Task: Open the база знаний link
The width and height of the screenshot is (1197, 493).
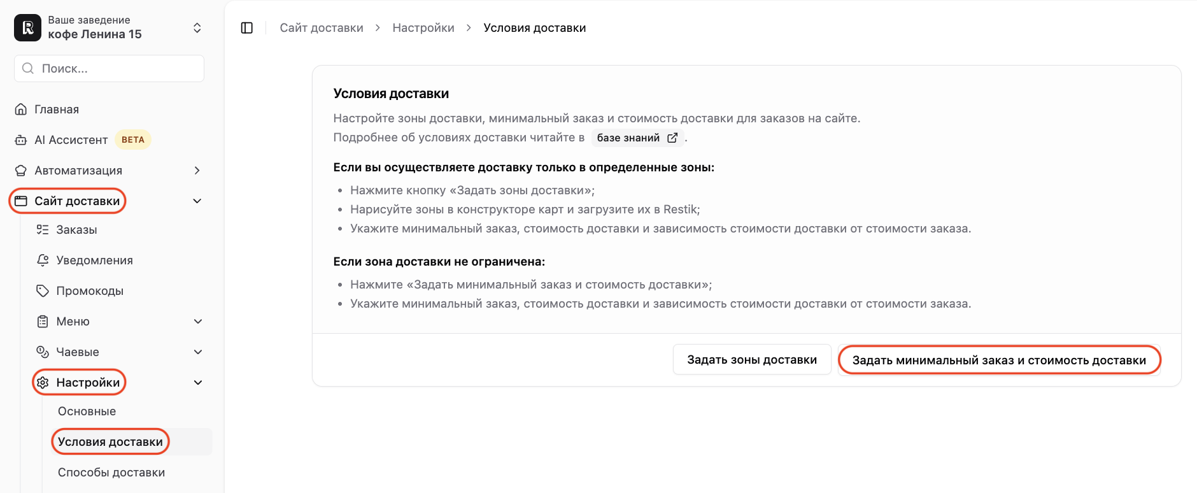Action: coord(637,138)
